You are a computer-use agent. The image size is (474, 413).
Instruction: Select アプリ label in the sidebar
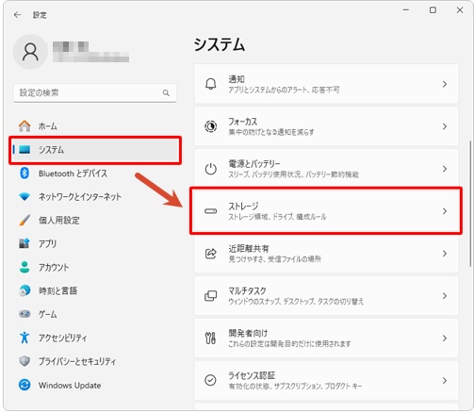coord(47,243)
